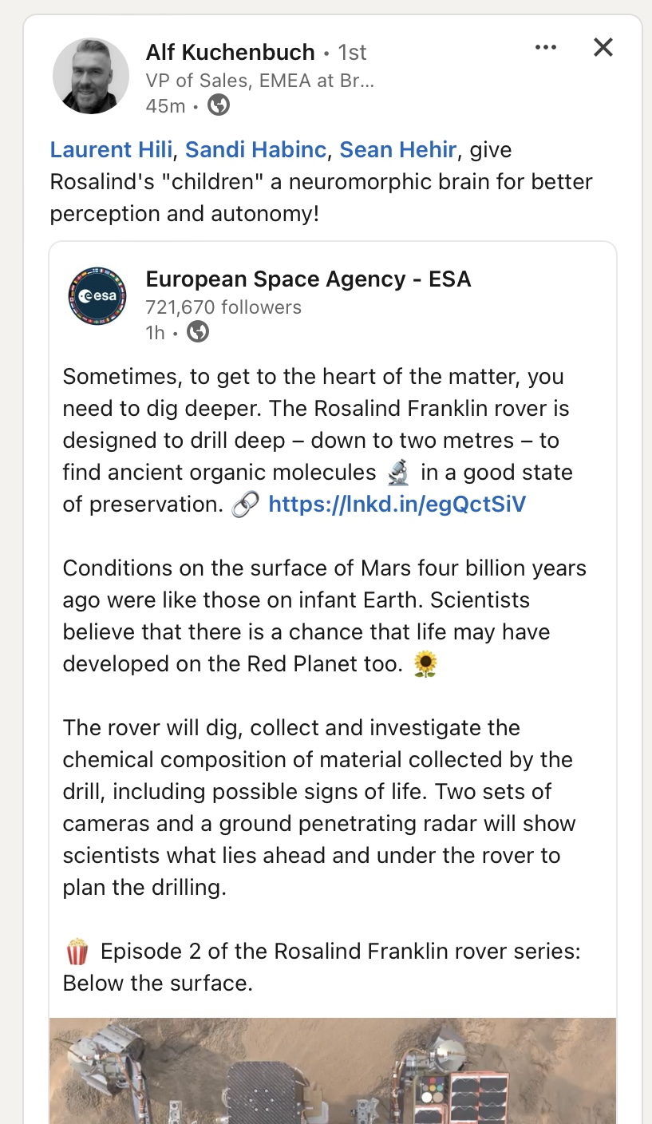The width and height of the screenshot is (652, 1124).
Task: Click the microscope emoji in the post
Action: [x=398, y=473]
